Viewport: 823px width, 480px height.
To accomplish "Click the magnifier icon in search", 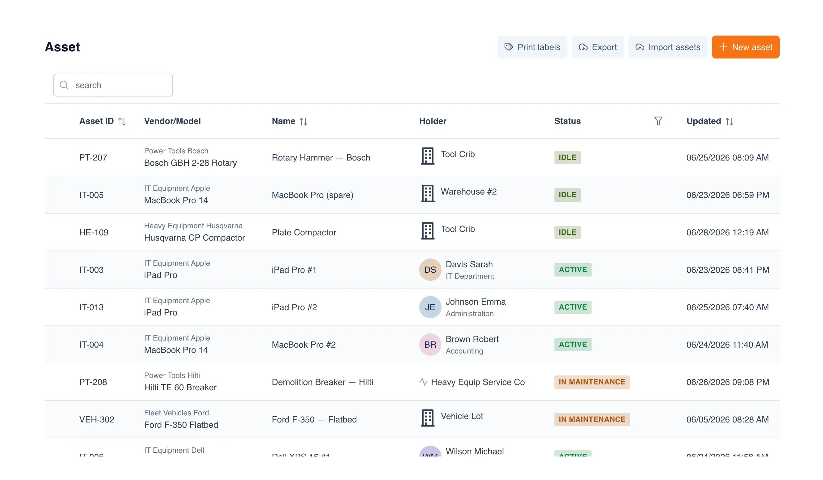I will click(x=64, y=85).
